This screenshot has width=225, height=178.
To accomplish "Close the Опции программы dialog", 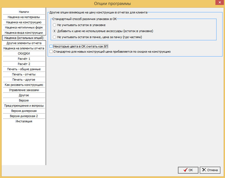I will [220, 2].
